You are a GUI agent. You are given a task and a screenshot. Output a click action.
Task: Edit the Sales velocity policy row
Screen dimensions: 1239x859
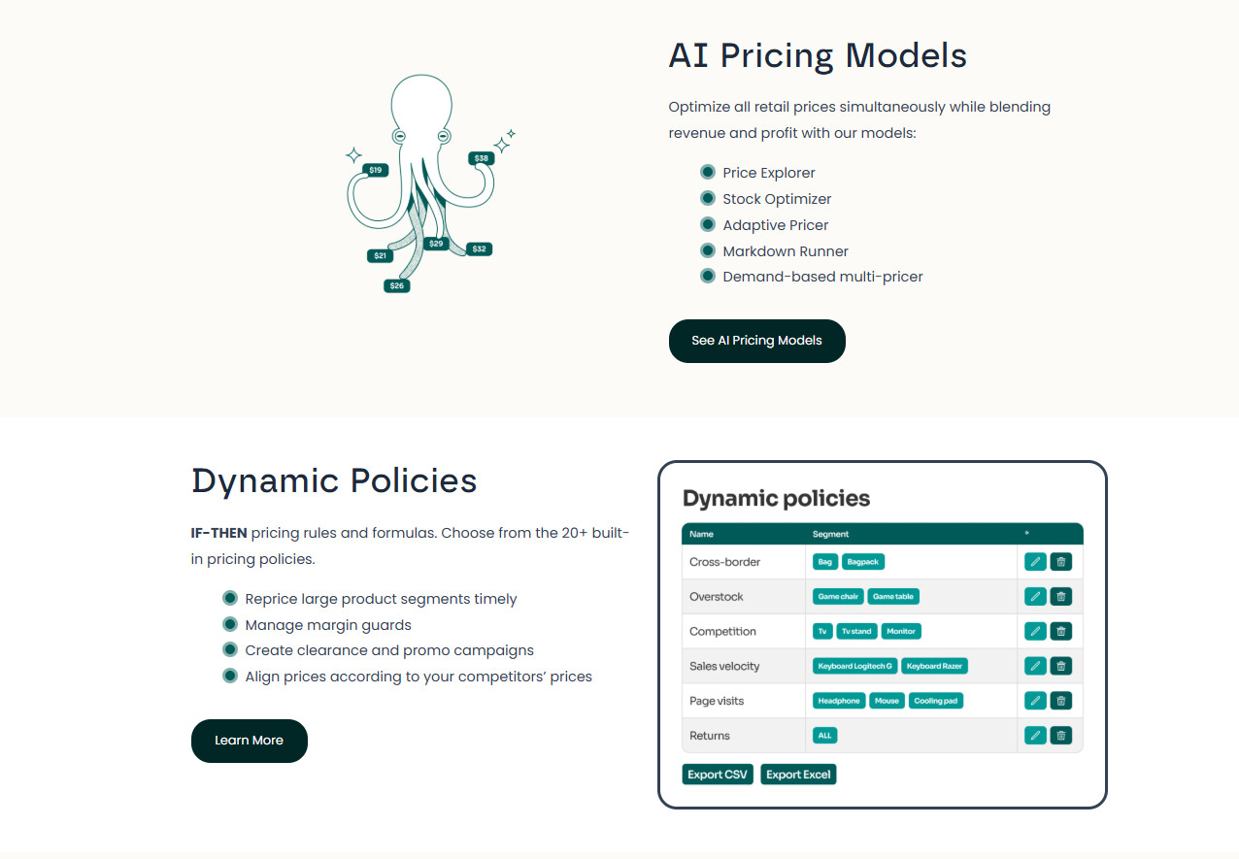[1035, 666]
